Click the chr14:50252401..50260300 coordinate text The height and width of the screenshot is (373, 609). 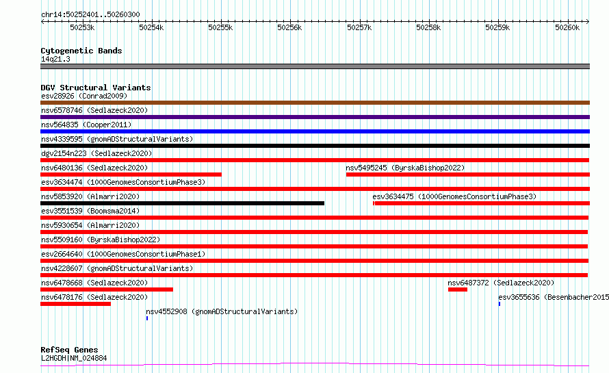click(90, 14)
